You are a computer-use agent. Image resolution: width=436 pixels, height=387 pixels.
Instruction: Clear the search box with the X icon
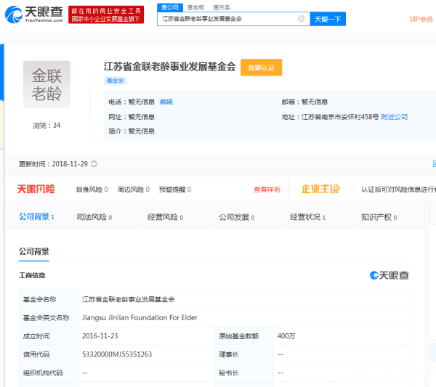[x=301, y=19]
